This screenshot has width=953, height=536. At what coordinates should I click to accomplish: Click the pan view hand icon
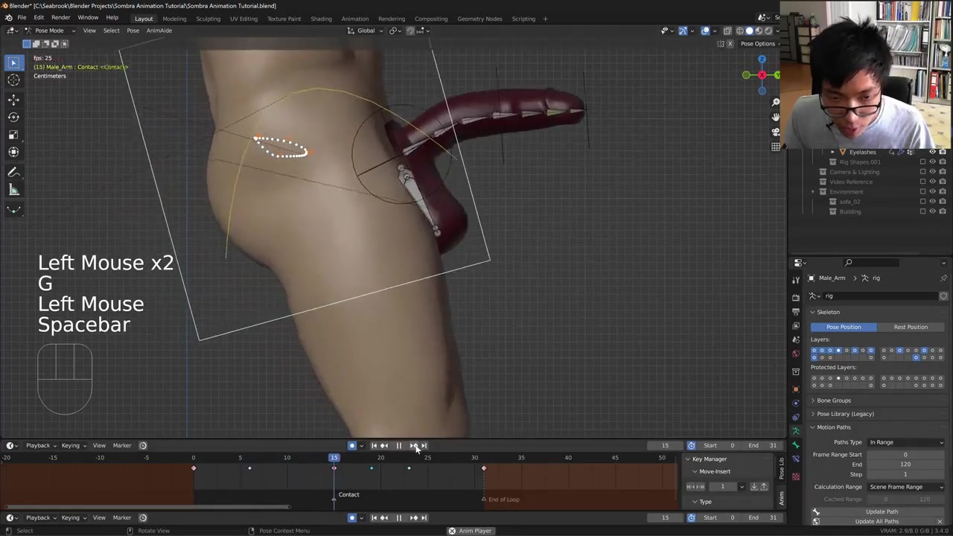point(775,117)
